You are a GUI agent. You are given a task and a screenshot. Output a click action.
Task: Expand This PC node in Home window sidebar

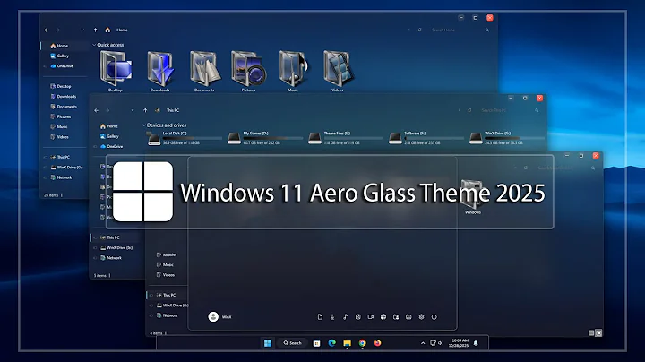coord(46,157)
